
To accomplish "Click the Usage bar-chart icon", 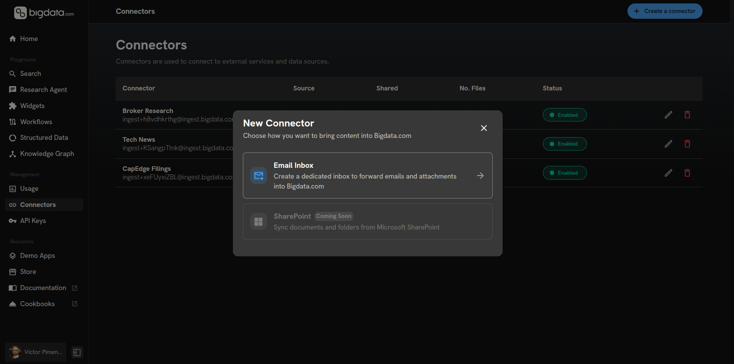I will 13,189.
